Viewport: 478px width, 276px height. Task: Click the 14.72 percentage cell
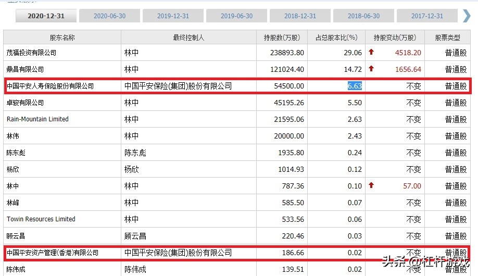tap(353, 69)
